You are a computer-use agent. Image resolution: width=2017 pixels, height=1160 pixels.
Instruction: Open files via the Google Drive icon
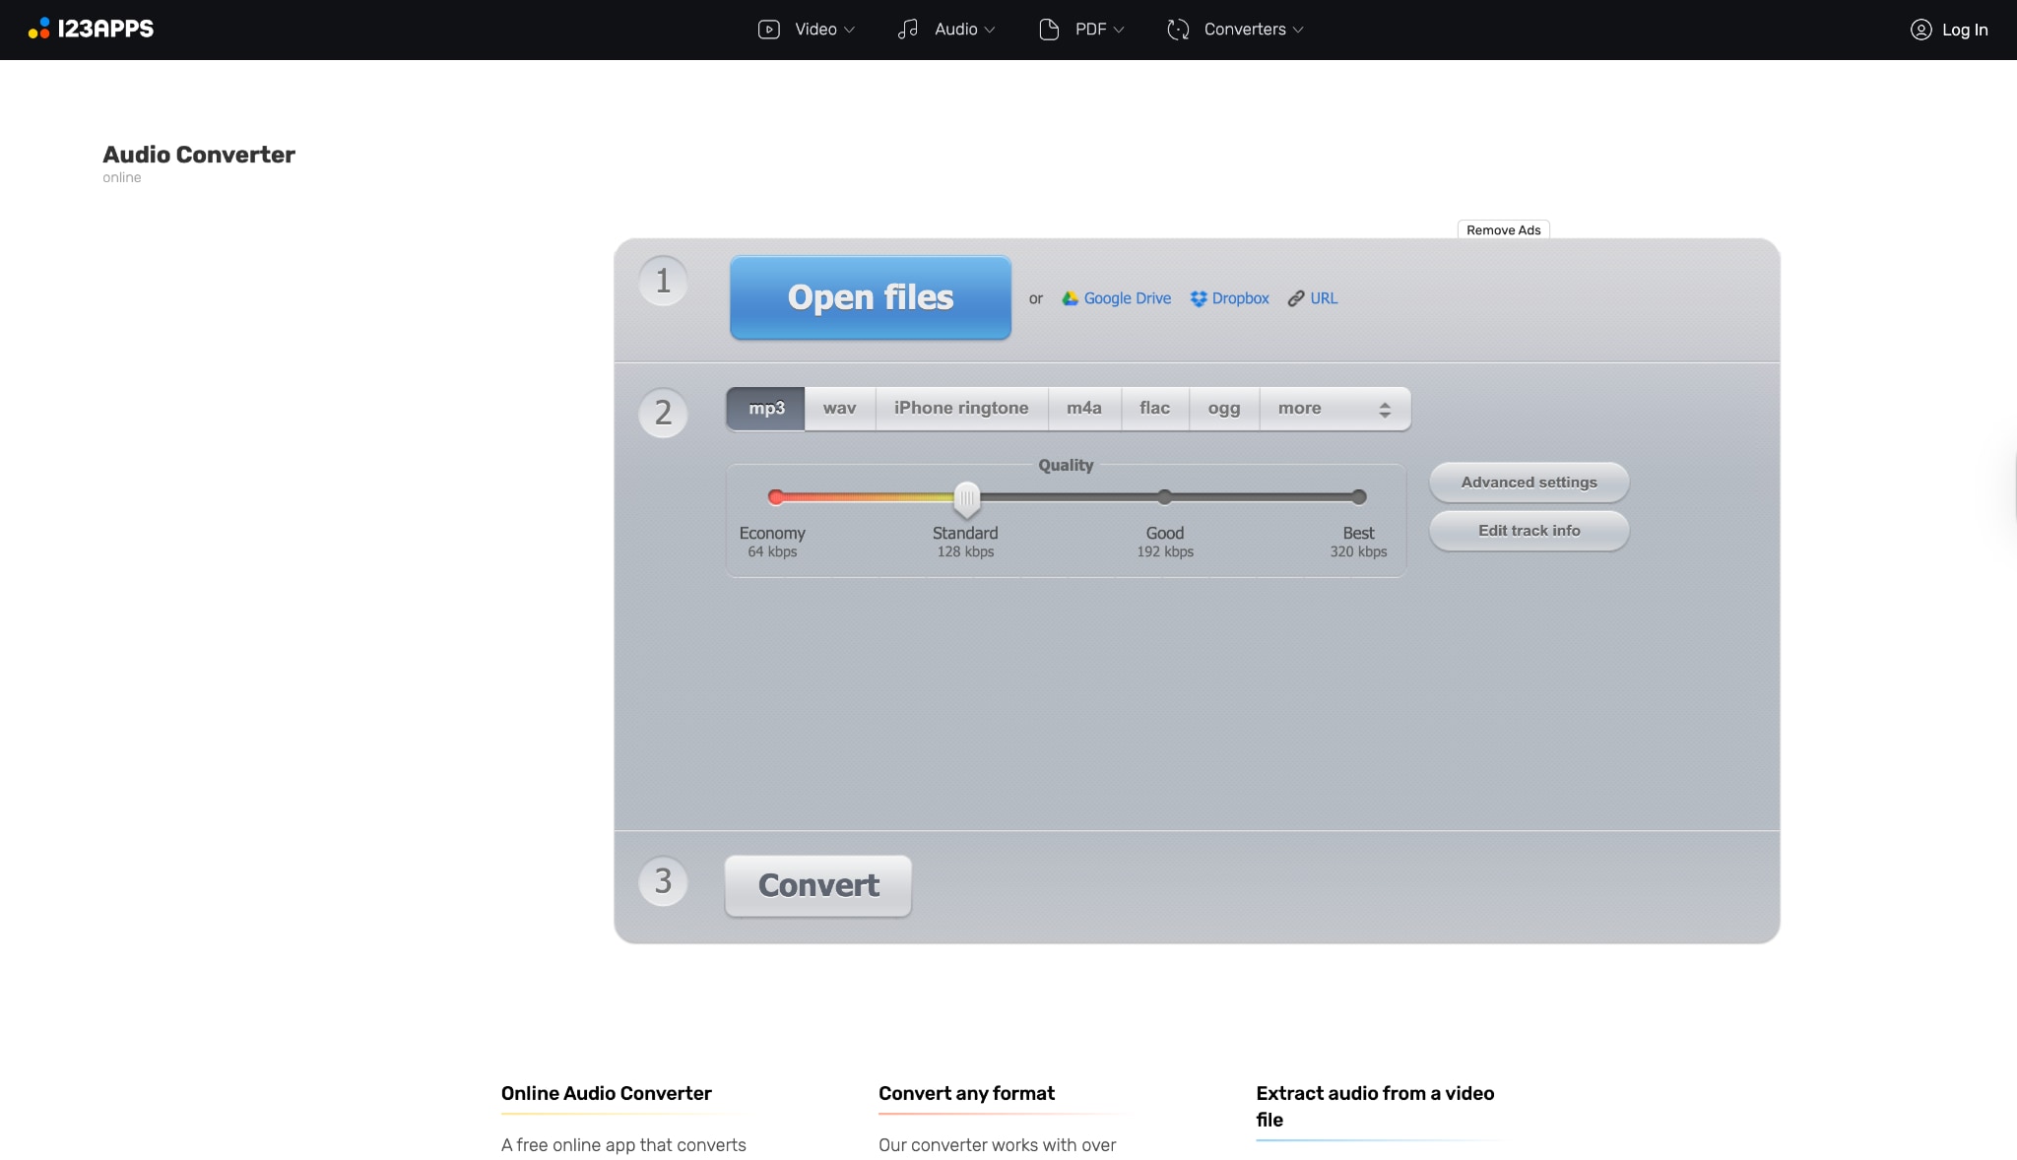tap(1072, 298)
